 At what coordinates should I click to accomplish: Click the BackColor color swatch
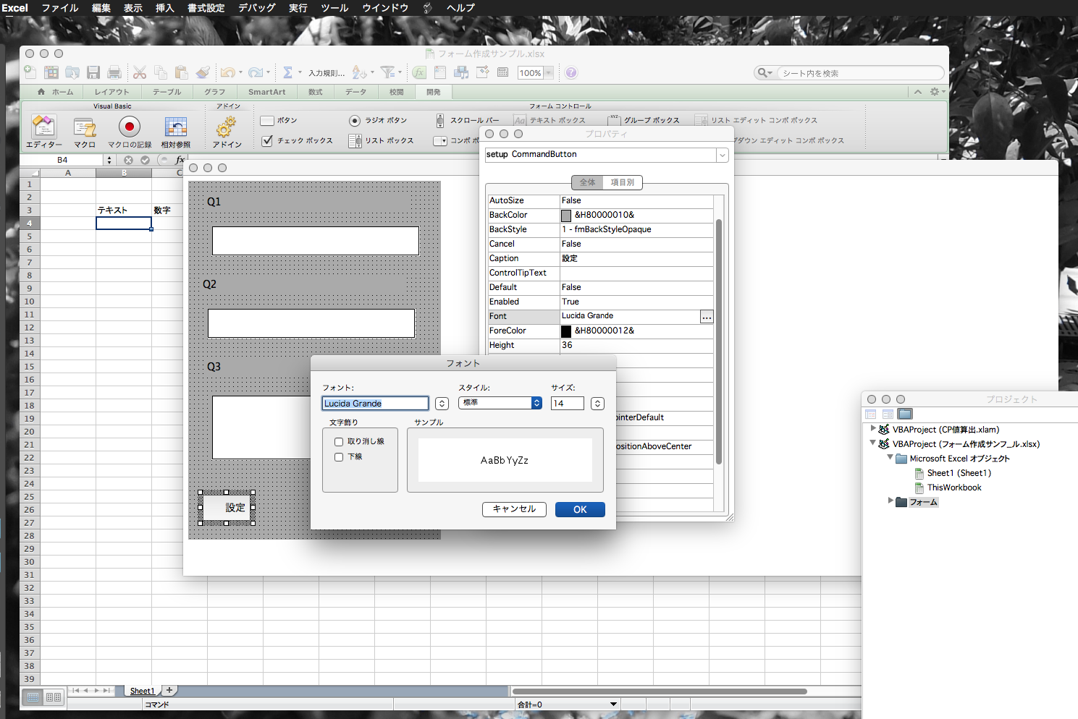coord(566,216)
